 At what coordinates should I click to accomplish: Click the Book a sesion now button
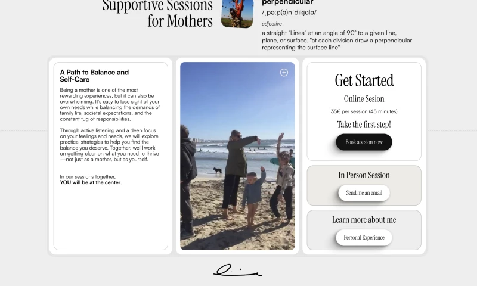click(x=364, y=142)
